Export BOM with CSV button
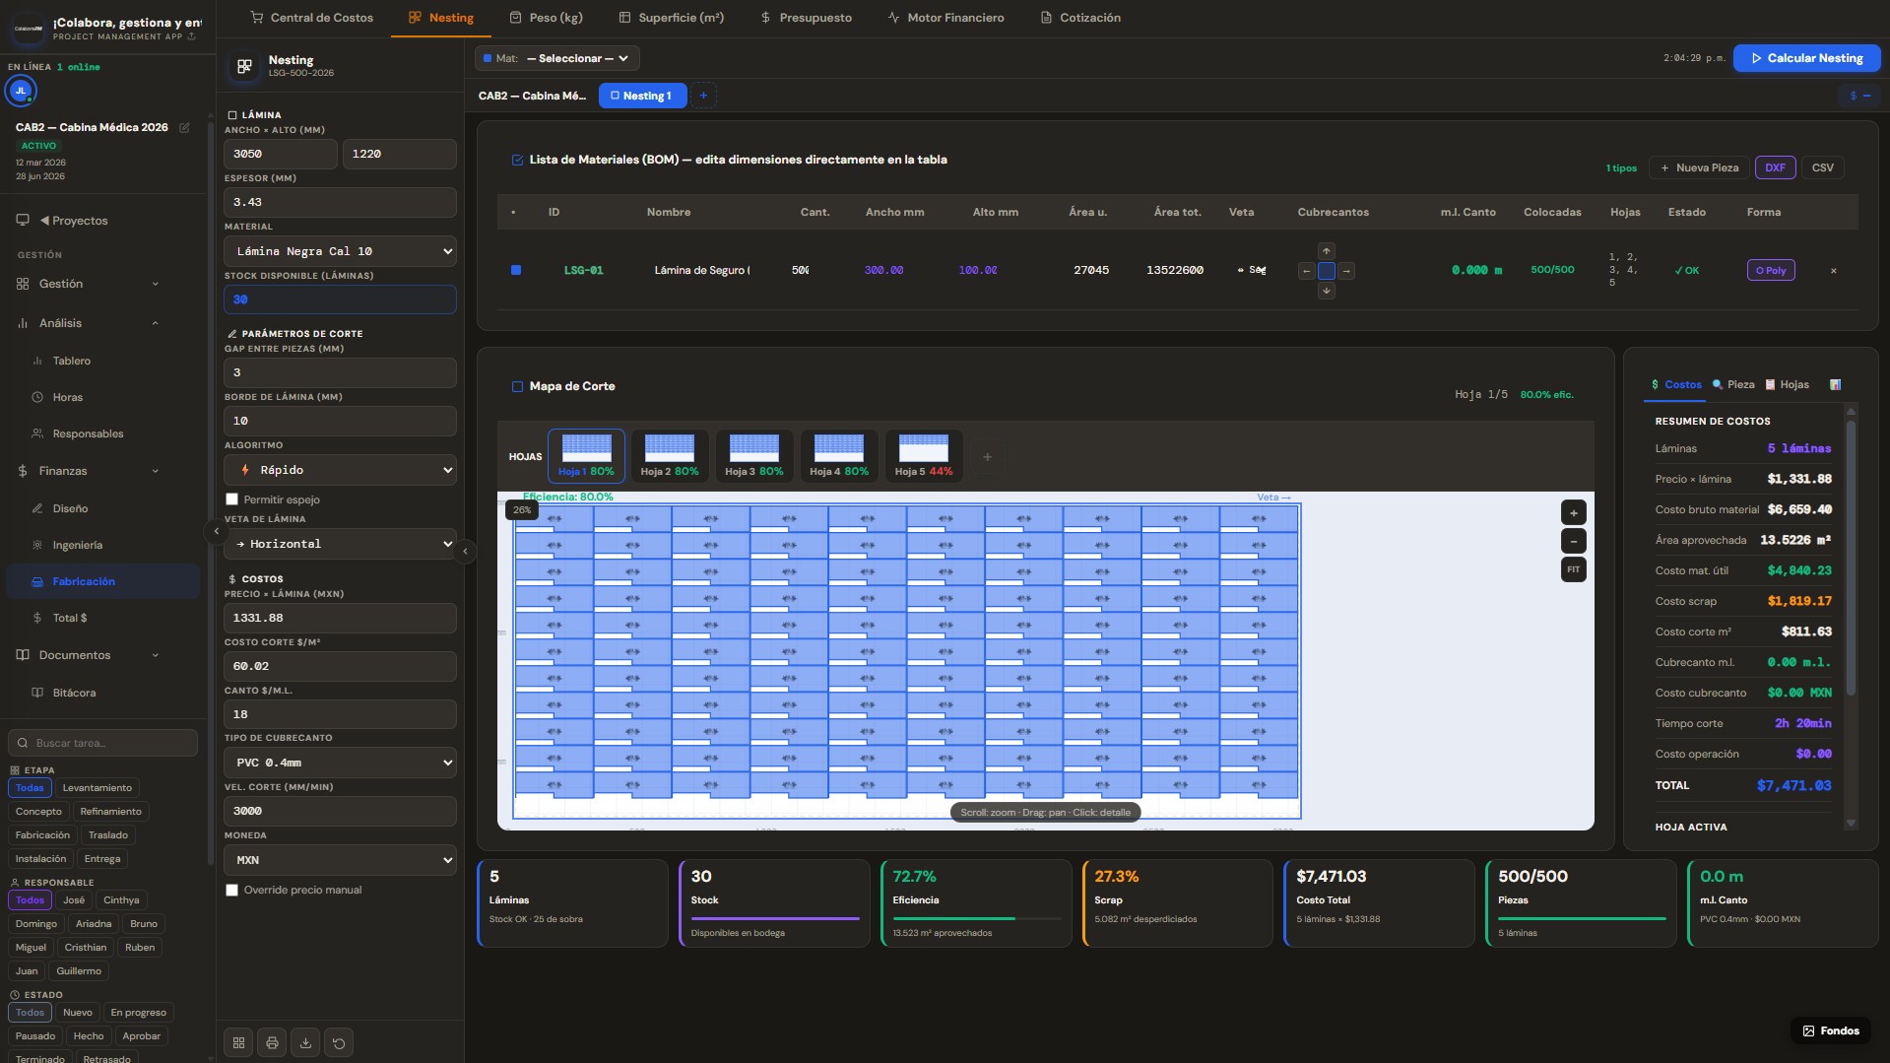The width and height of the screenshot is (1890, 1063). pyautogui.click(x=1823, y=167)
